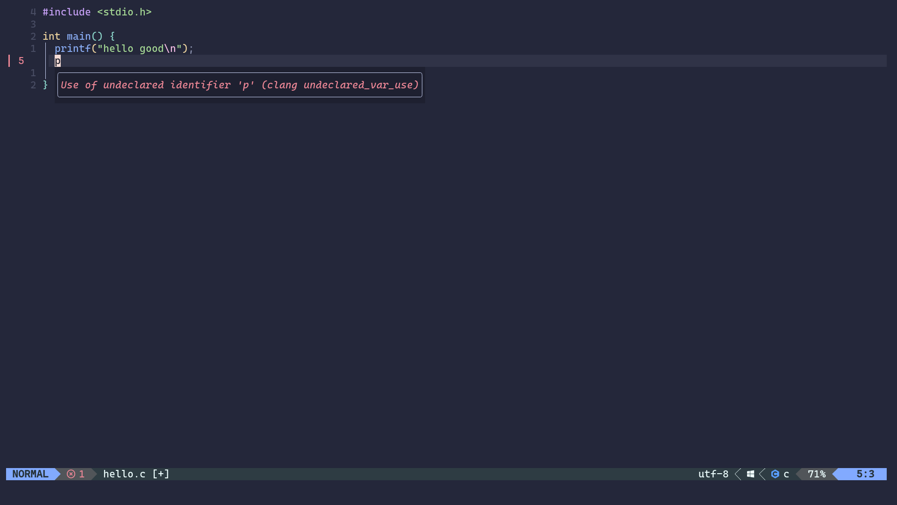Click the highlighted cursor character p

pos(57,61)
